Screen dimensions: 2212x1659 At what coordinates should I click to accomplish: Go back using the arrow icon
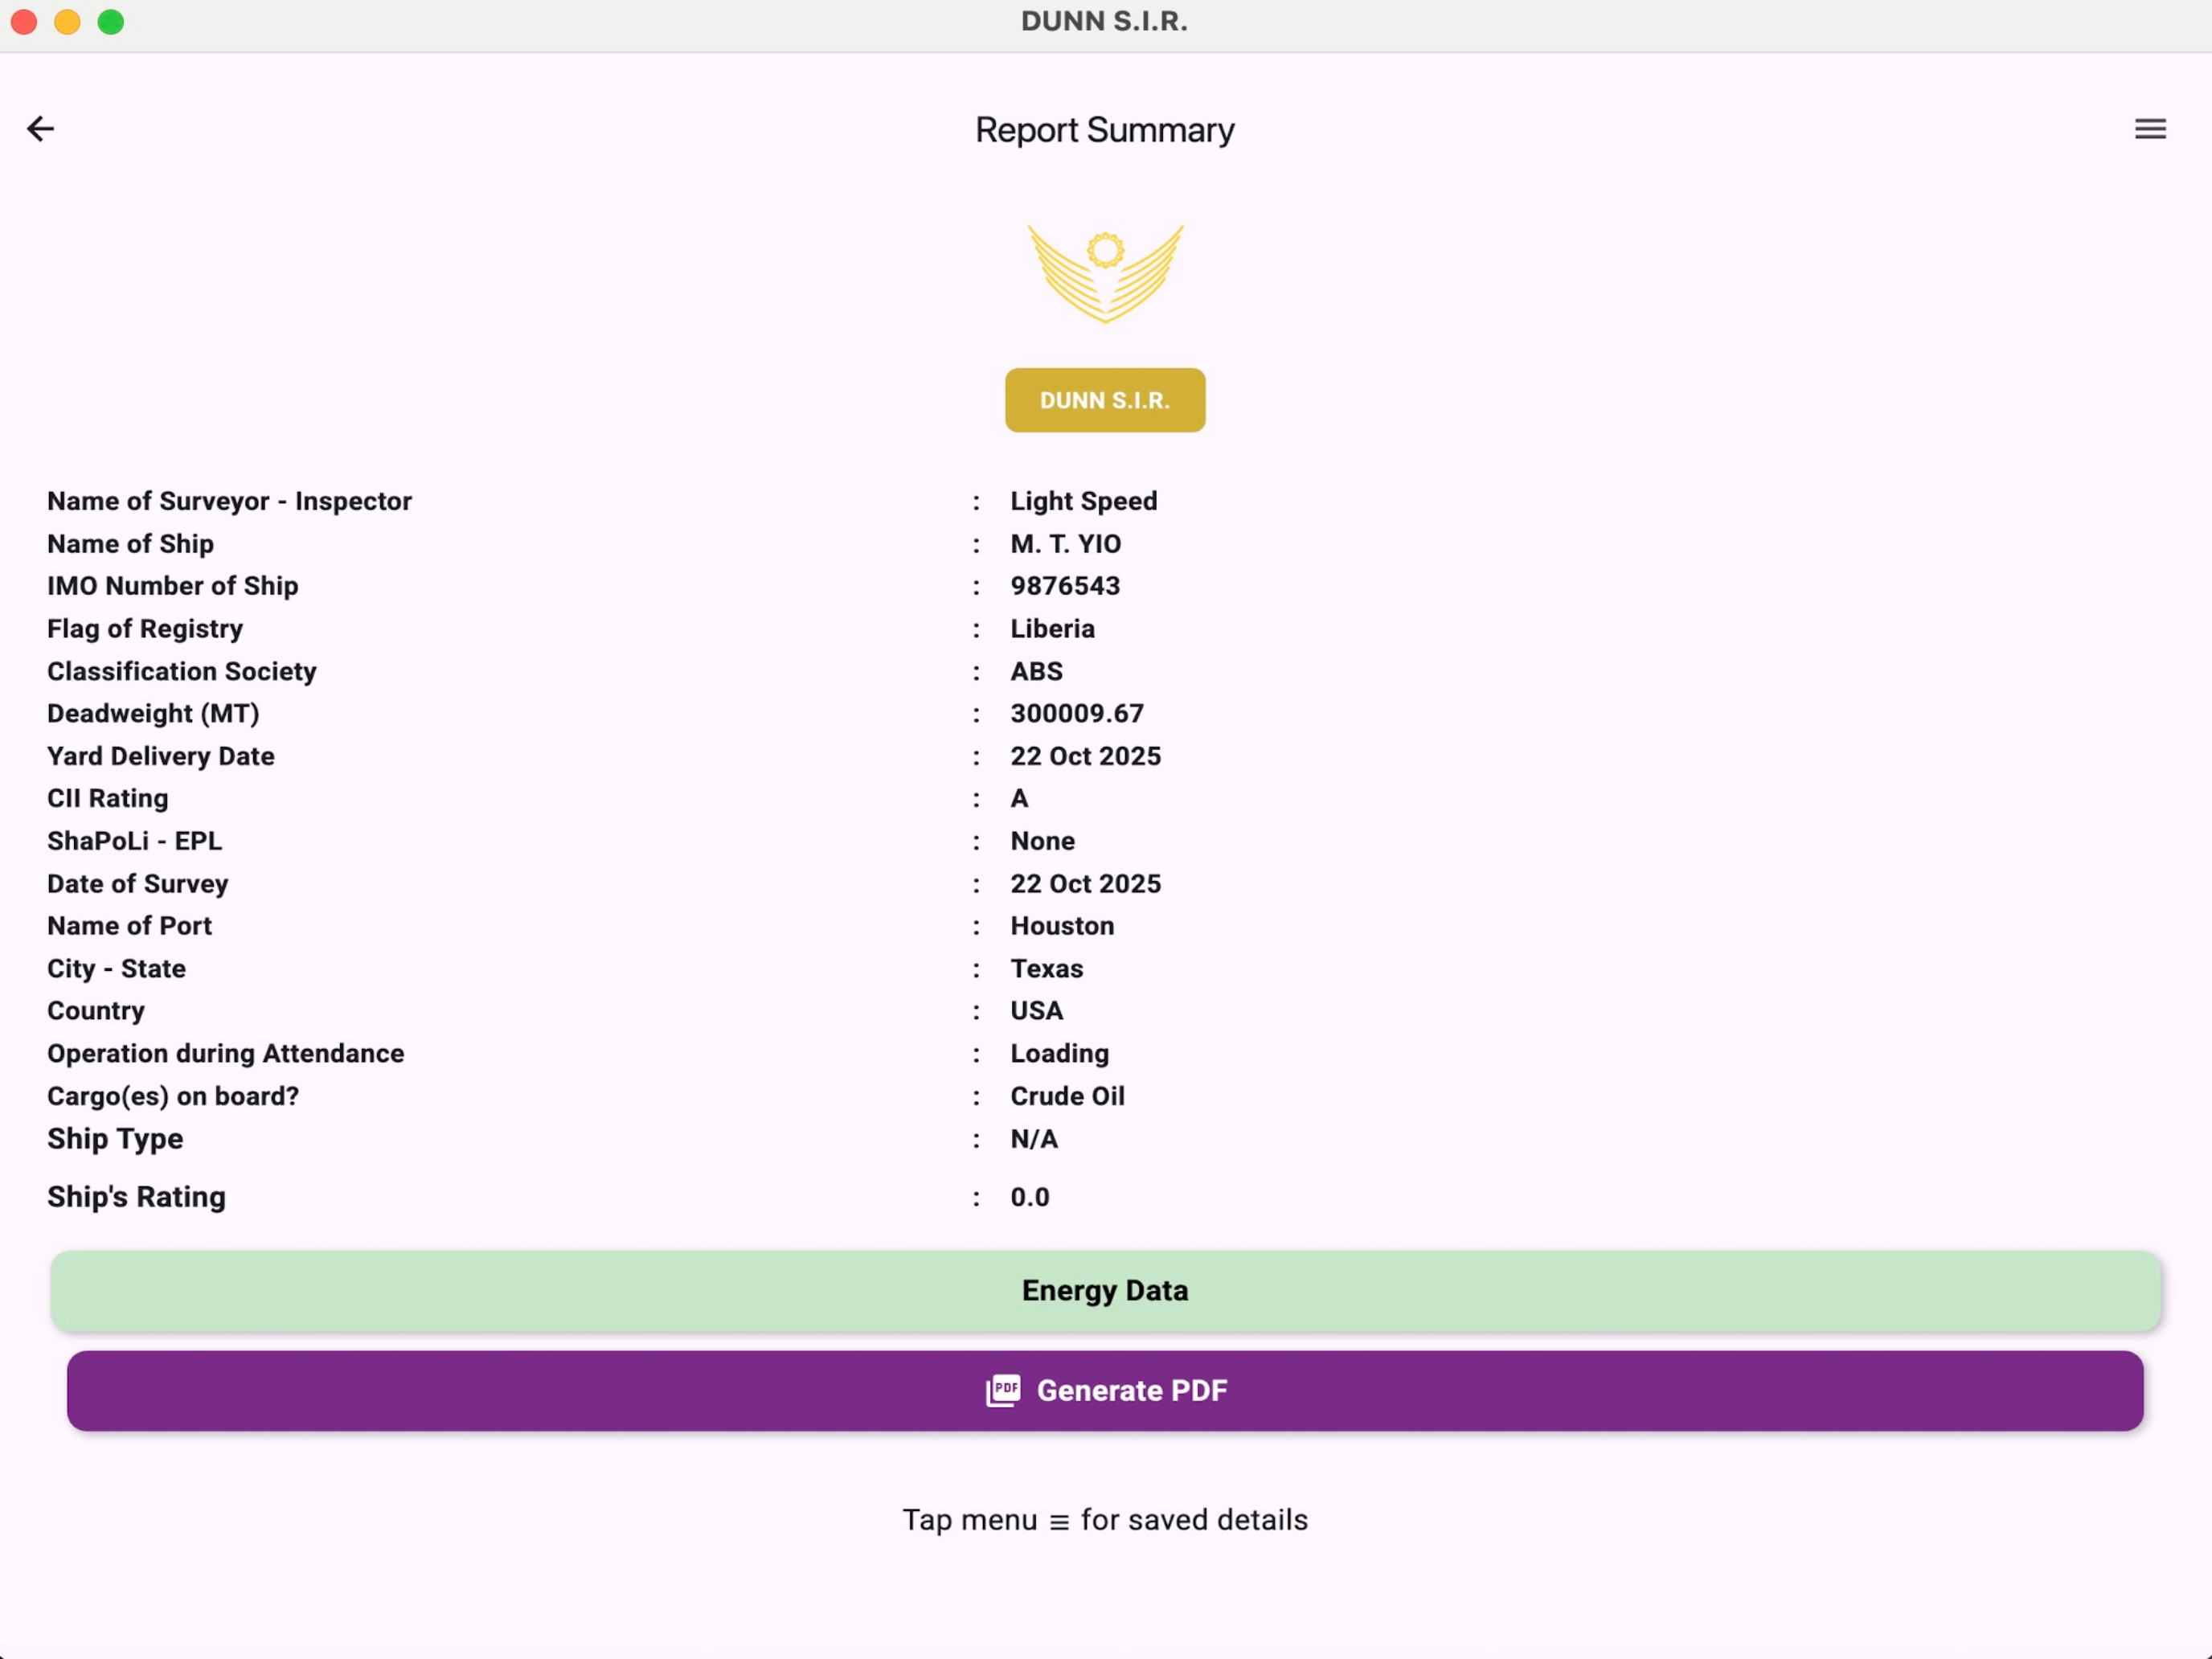(40, 129)
